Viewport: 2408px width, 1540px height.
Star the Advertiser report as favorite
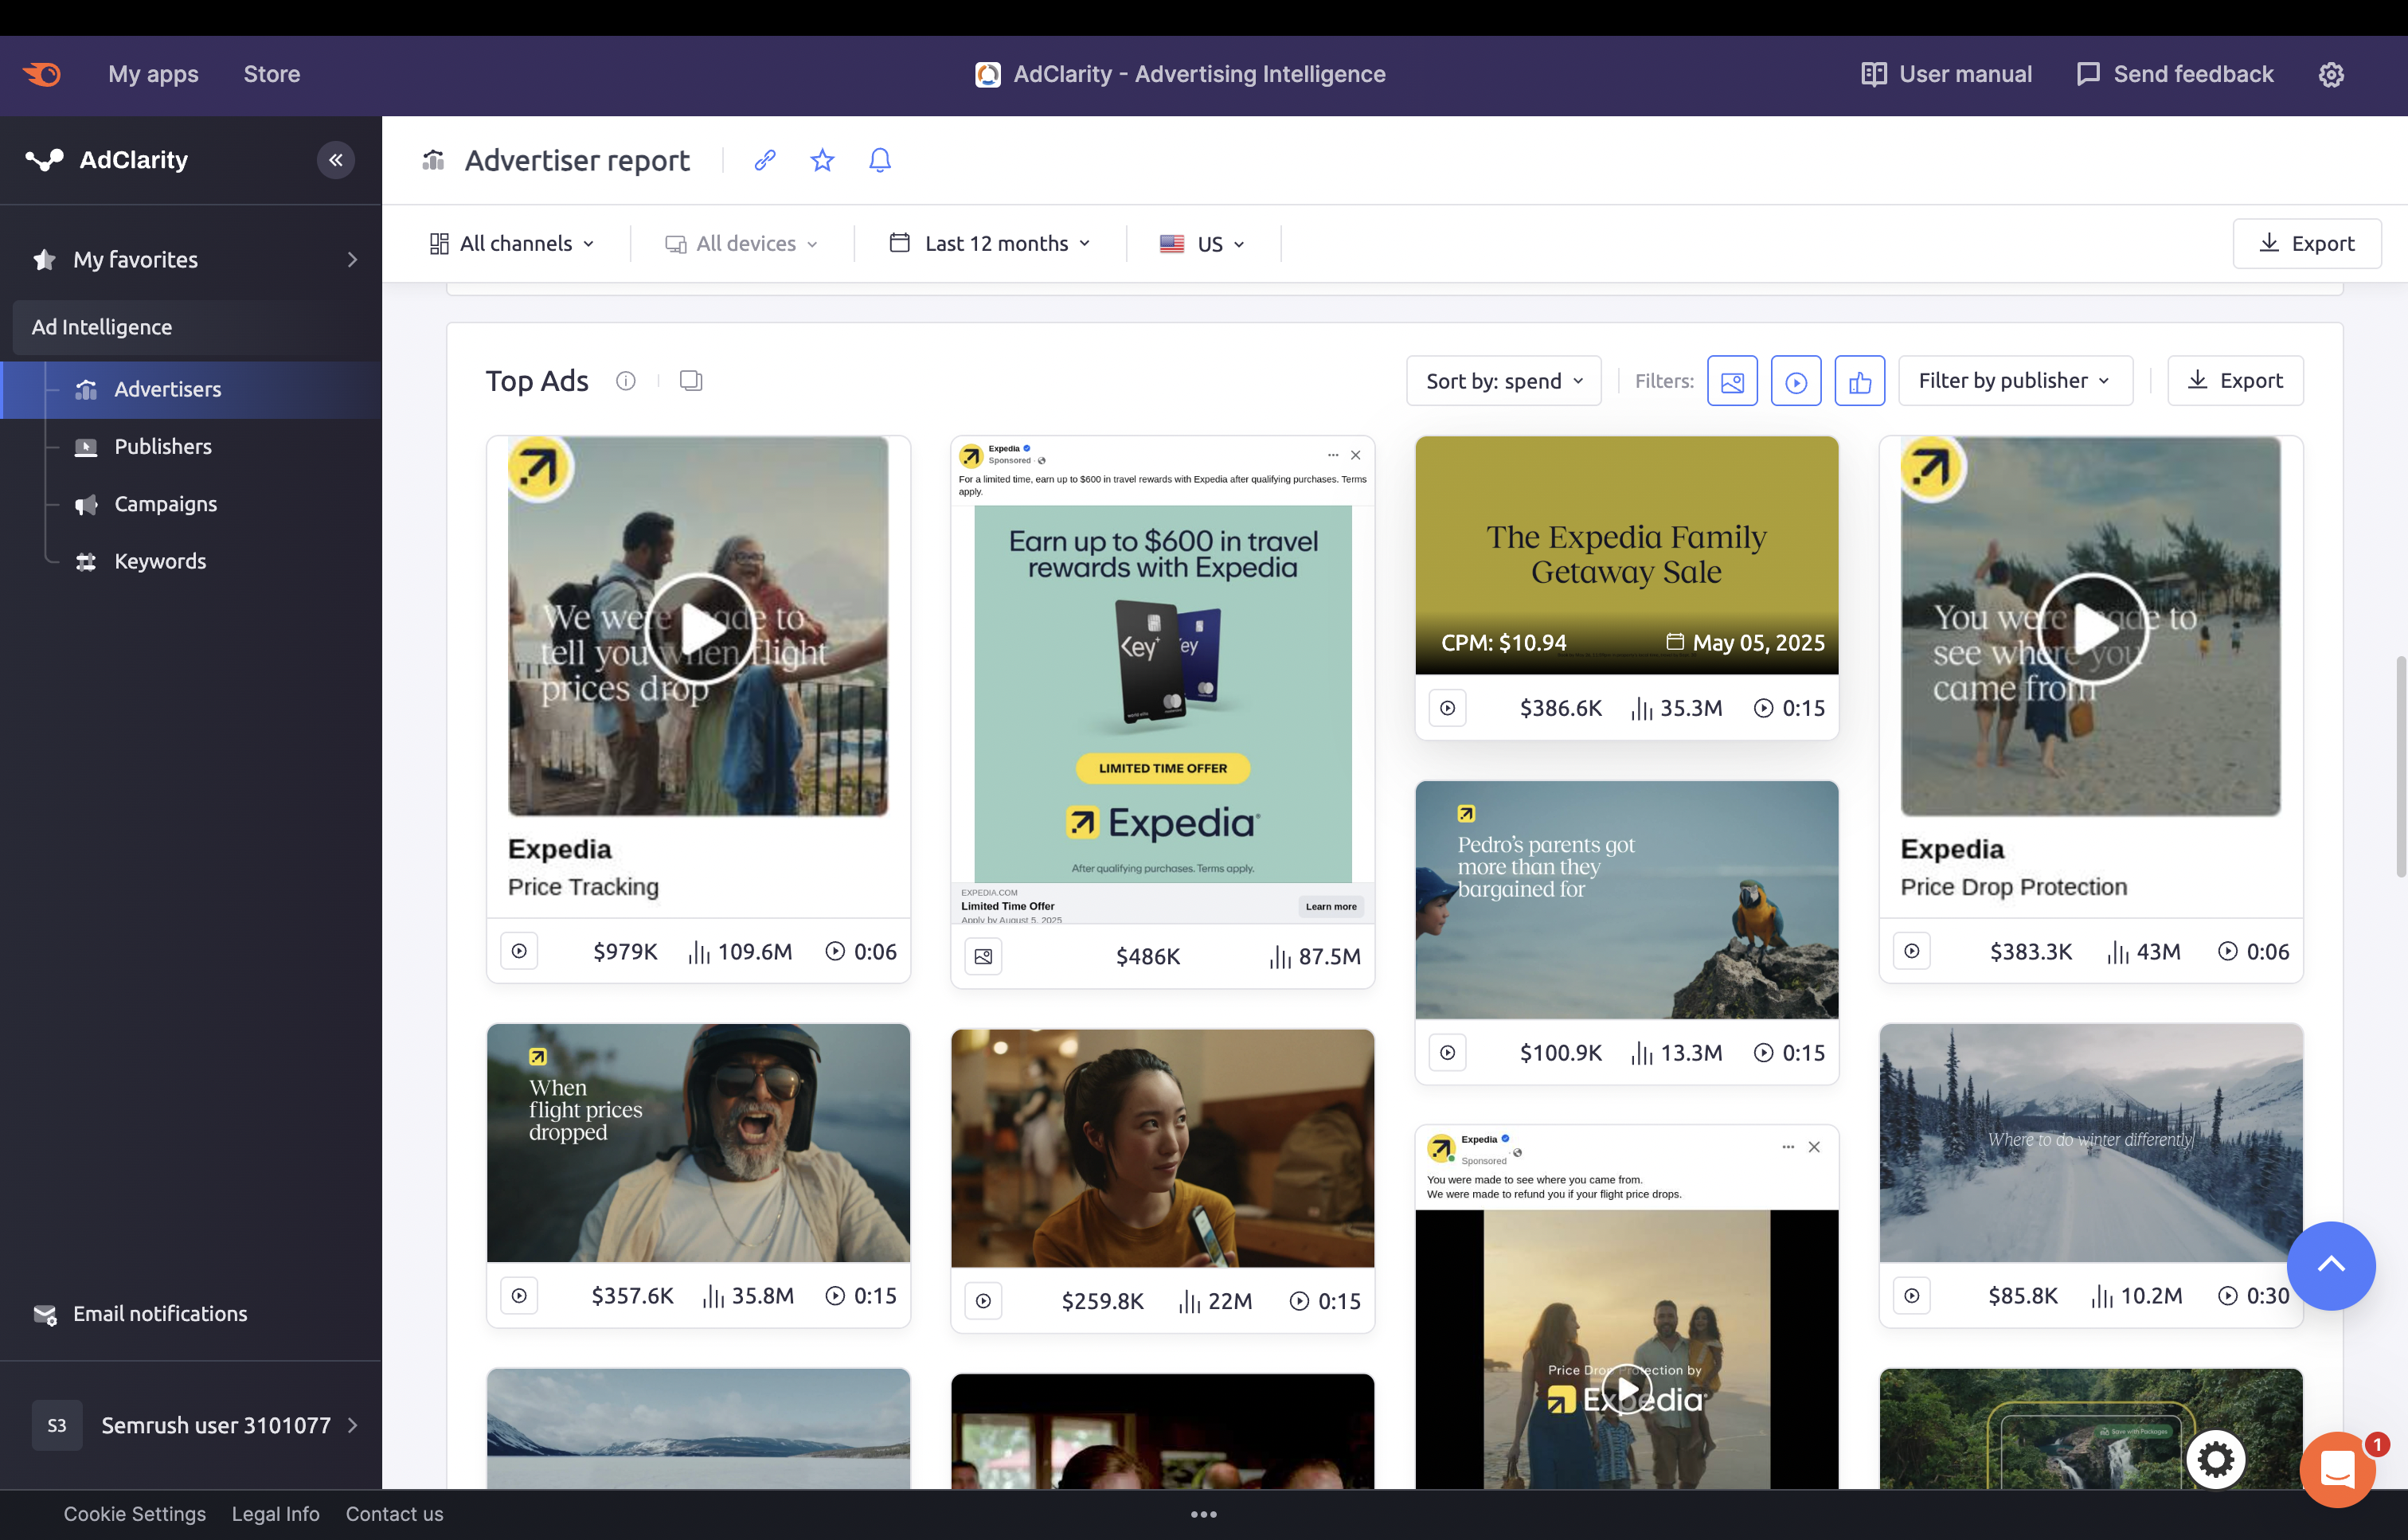tap(822, 160)
